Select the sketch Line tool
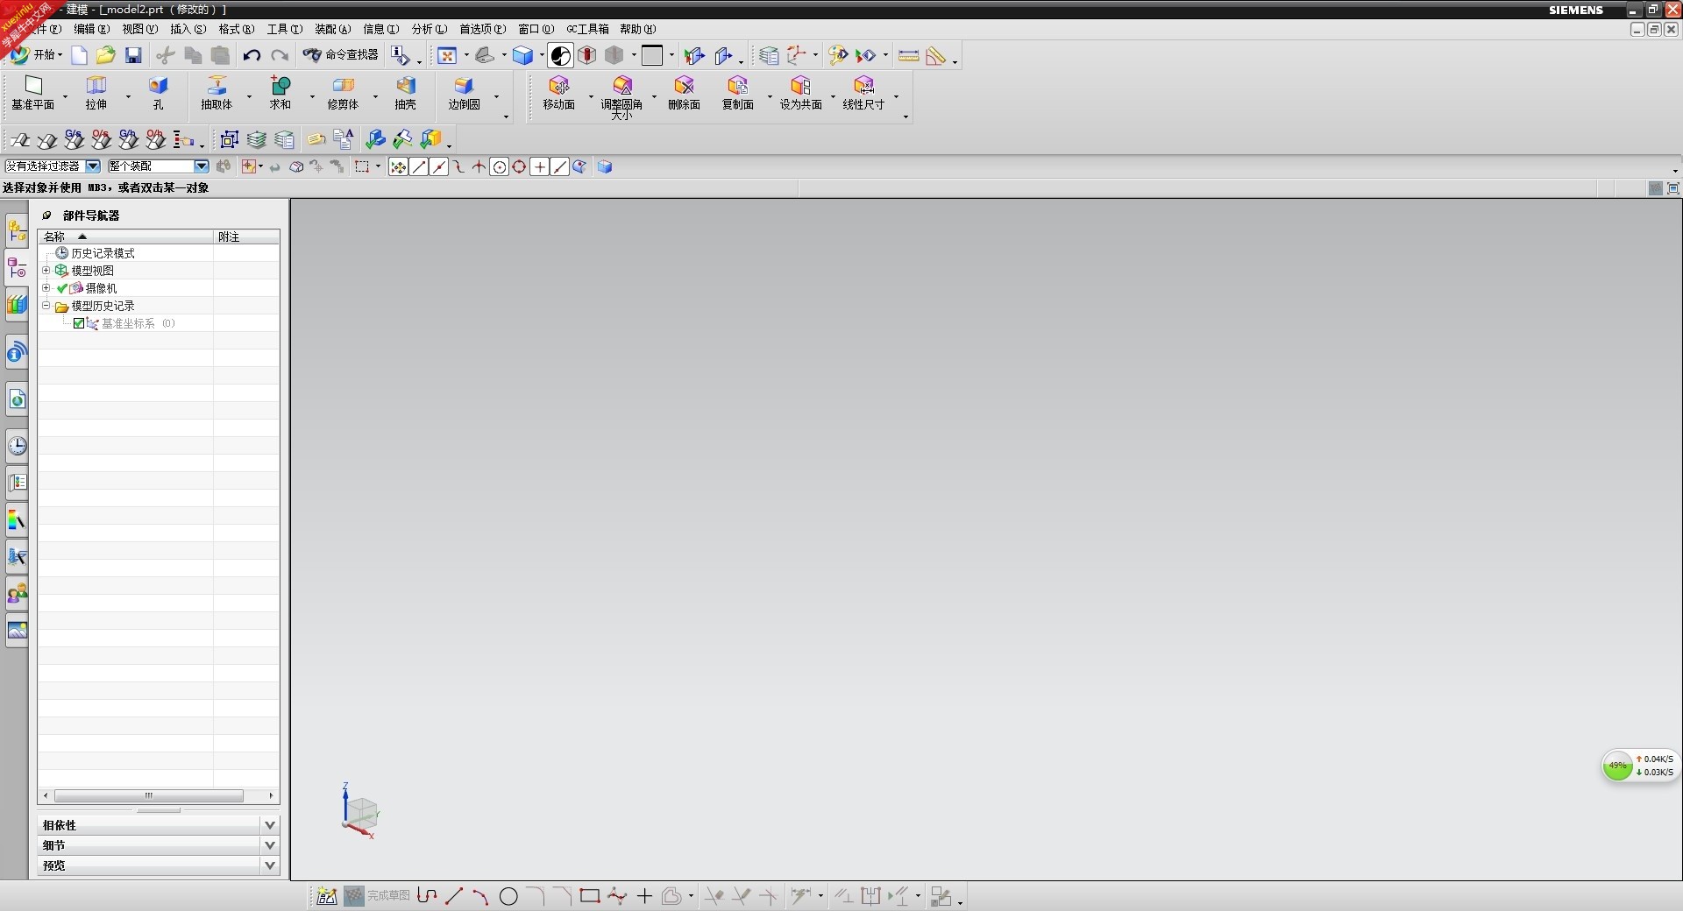Screen dimensions: 1683x911 click(x=454, y=895)
